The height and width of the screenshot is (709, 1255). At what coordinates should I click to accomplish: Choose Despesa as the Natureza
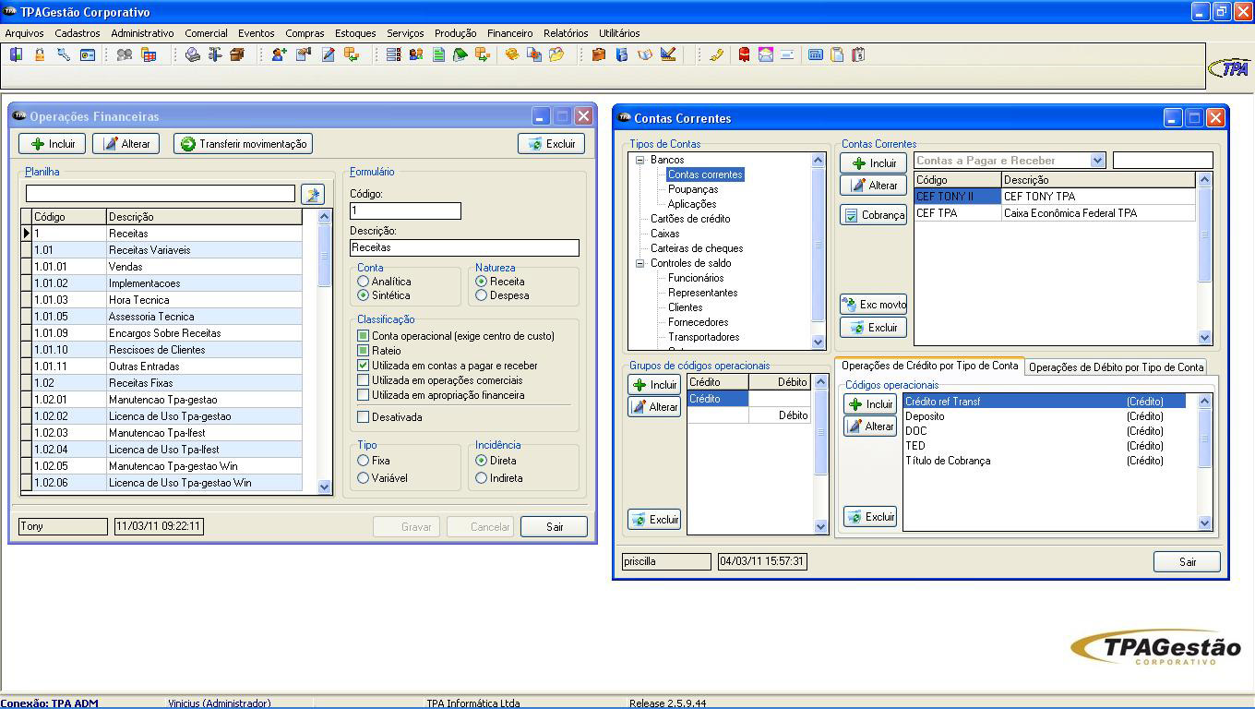coord(482,295)
